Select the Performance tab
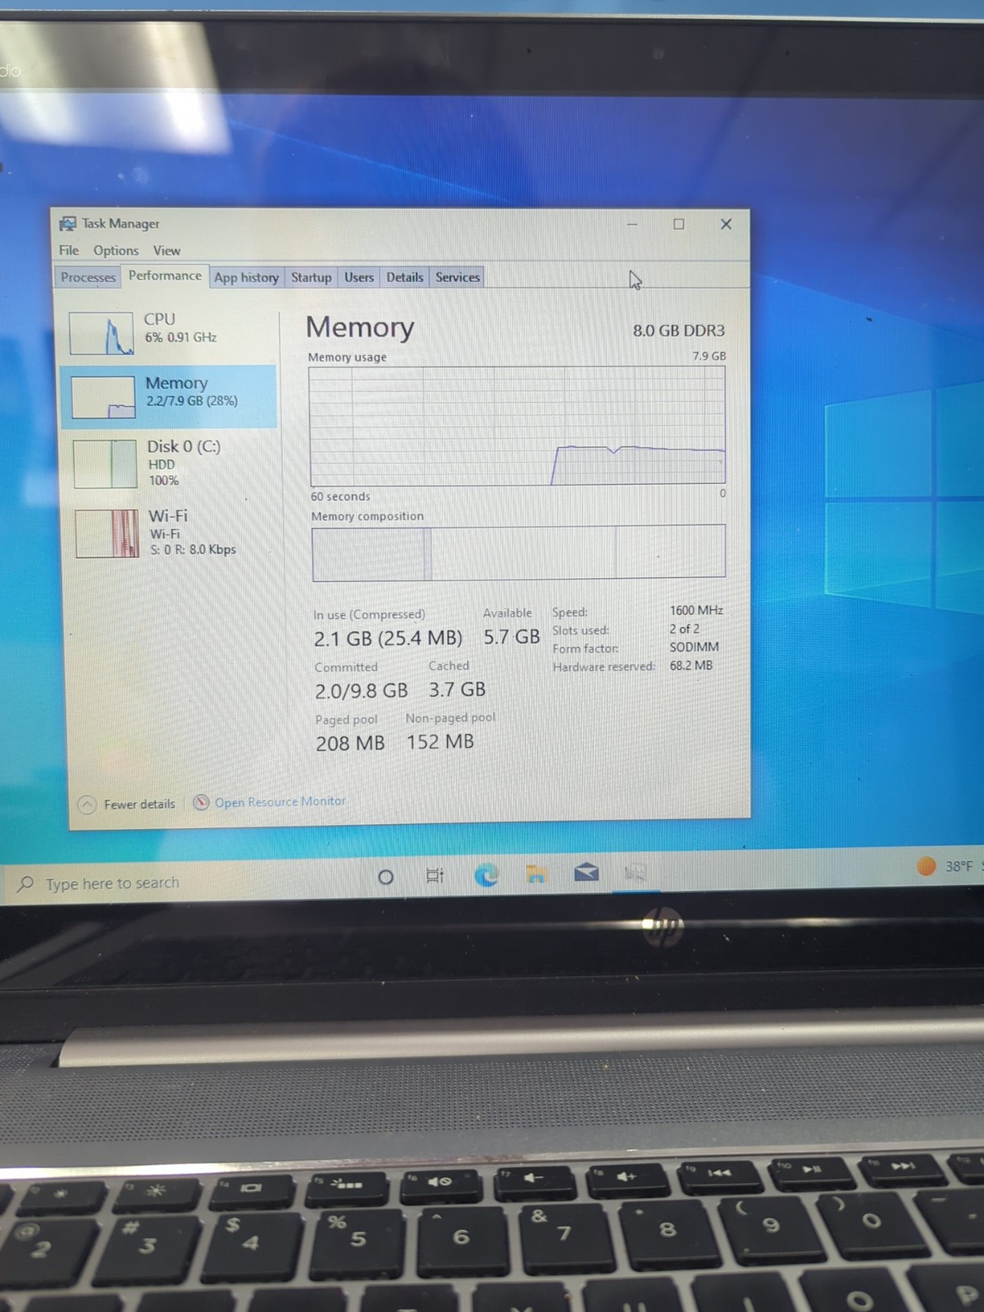This screenshot has width=984, height=1312. [165, 276]
